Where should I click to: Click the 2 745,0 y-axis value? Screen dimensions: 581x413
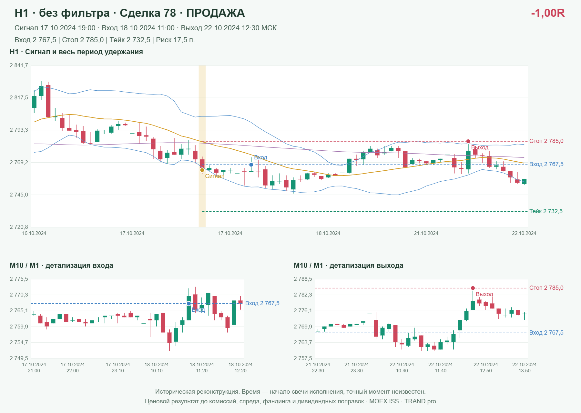point(19,195)
